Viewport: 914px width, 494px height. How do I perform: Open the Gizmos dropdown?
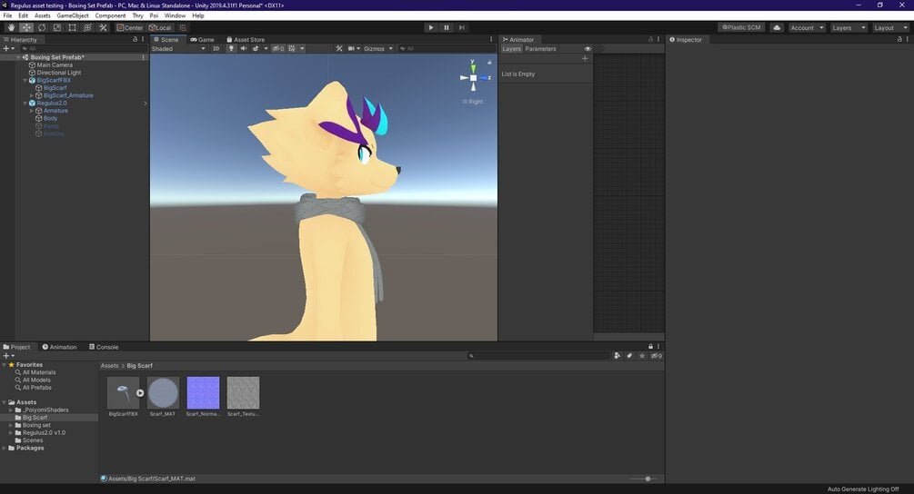[x=378, y=49]
